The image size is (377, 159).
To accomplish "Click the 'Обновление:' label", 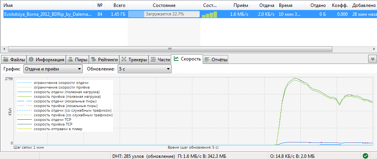I will [101, 69].
